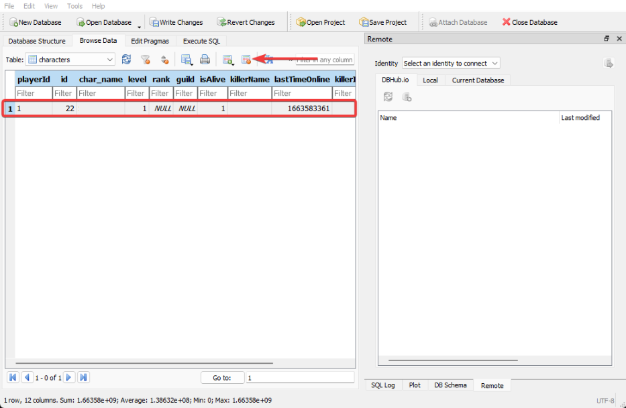
Task: Insert a new record in table
Action: [228, 60]
